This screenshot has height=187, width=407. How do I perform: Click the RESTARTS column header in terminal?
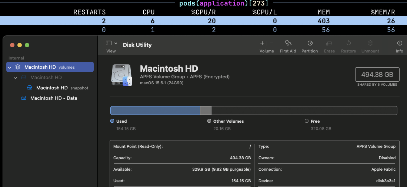90,12
